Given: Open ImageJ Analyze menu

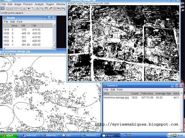Looking at the screenshot, I should 39,4.
